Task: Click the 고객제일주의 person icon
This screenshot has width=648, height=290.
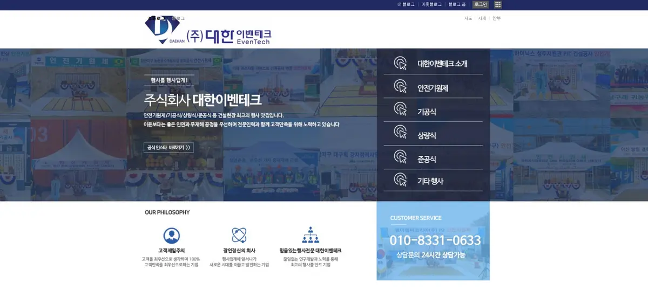Action: click(171, 236)
